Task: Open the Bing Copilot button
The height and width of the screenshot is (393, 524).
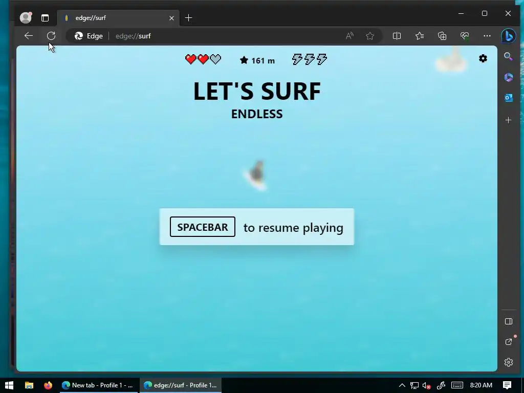Action: click(x=508, y=36)
